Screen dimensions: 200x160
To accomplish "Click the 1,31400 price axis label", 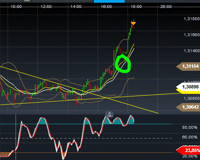I will pos(192,51).
